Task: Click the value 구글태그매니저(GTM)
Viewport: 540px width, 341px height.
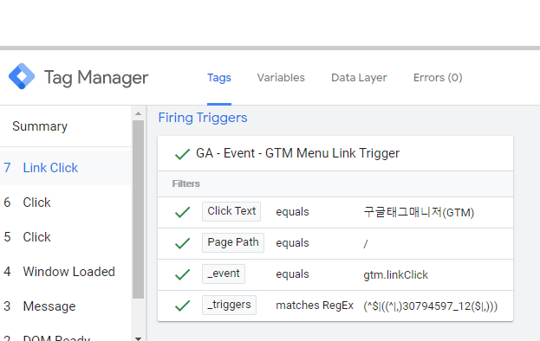Action: pos(419,212)
